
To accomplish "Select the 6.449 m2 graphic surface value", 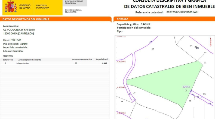I will [146, 24].
